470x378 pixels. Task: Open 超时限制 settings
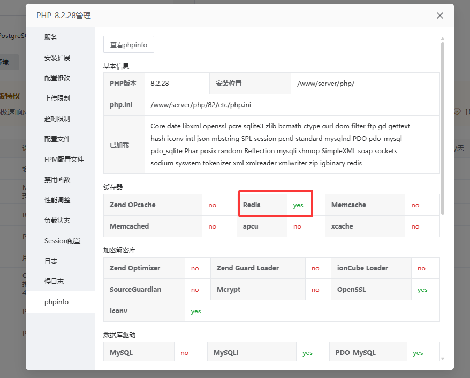[57, 119]
